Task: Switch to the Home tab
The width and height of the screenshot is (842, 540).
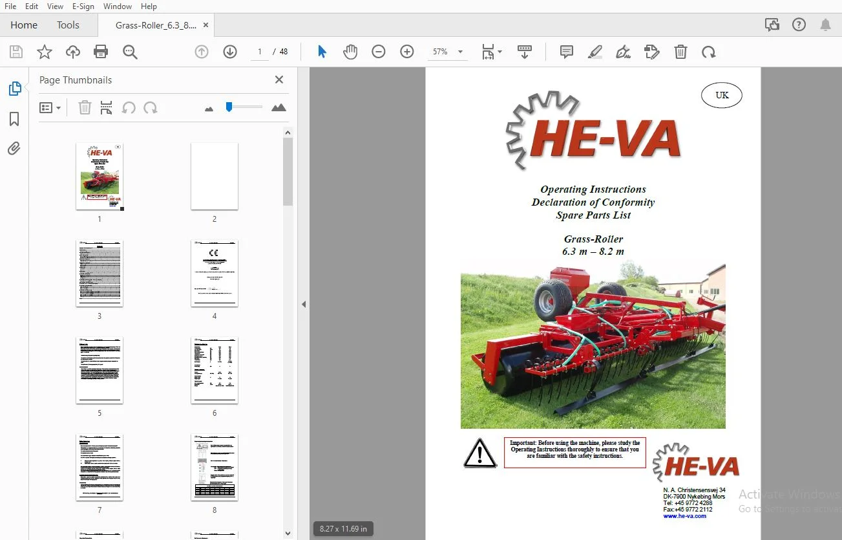Action: pyautogui.click(x=24, y=25)
